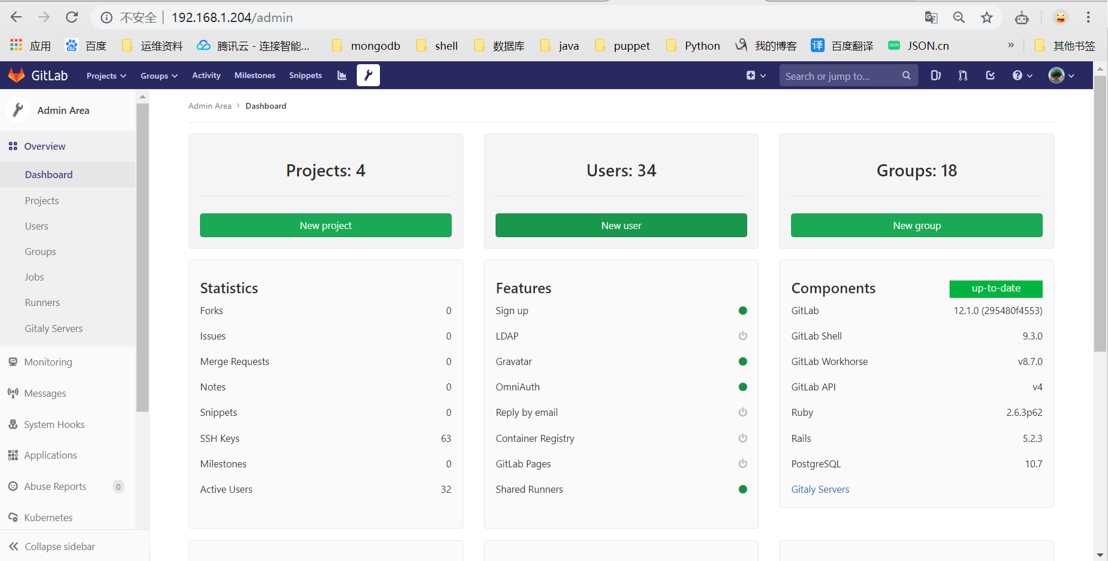Screen dimensions: 1108x561
Task: Reload the page with refresh icon
Action: [x=72, y=17]
